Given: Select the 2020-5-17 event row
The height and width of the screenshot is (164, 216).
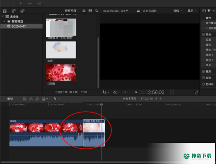Looking at the screenshot, I should (x=22, y=26).
